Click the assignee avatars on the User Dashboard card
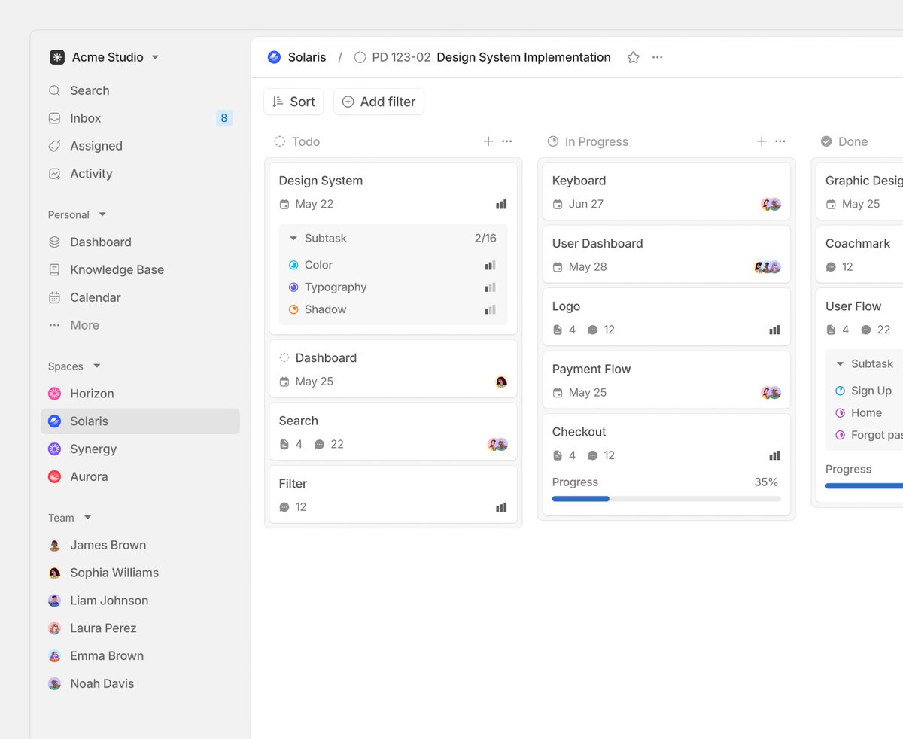Viewport: 903px width, 739px height. click(x=768, y=267)
